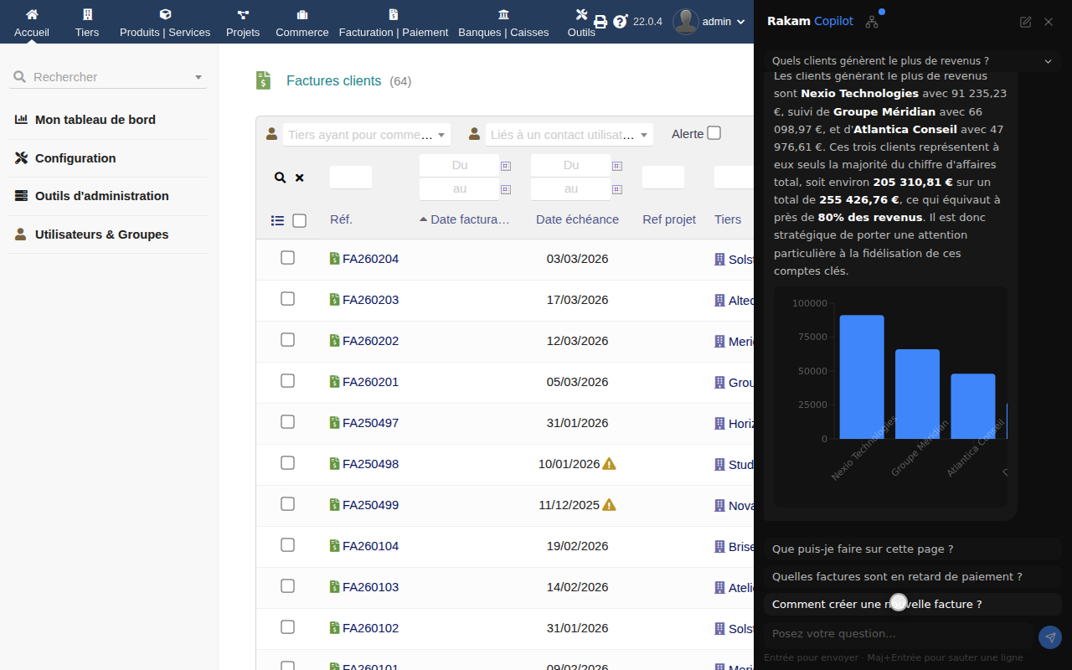This screenshot has width=1072, height=670.
Task: Click the Groupe Méridian chart bar
Action: tap(917, 394)
